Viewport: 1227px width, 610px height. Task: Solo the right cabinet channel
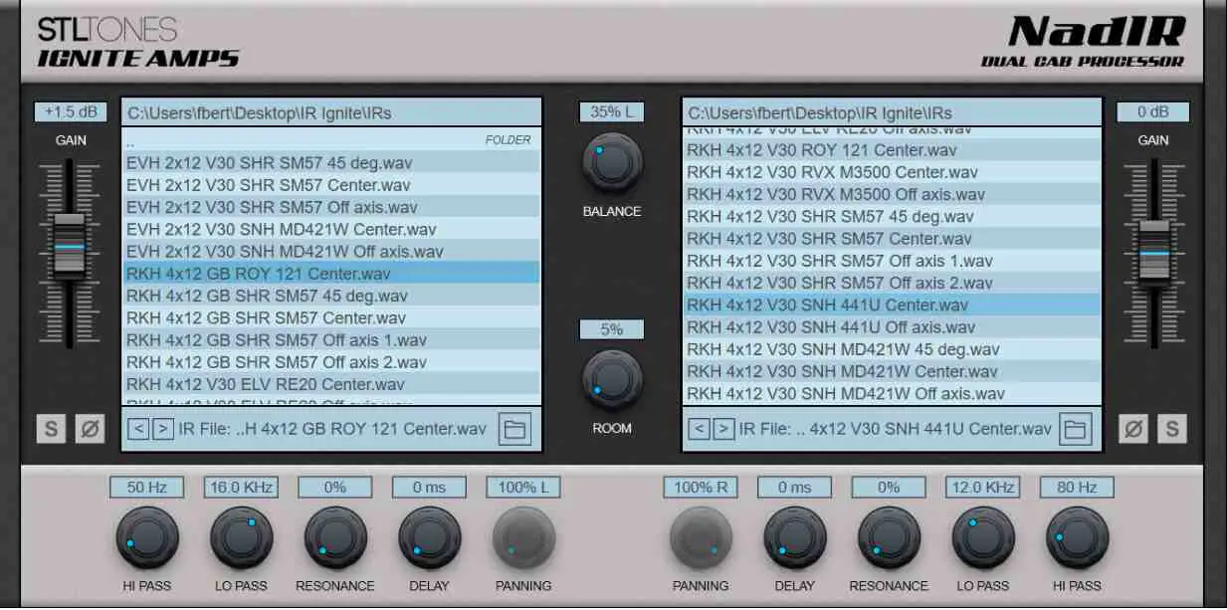(x=1172, y=429)
